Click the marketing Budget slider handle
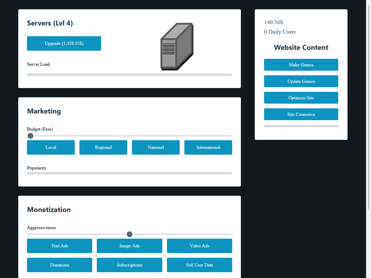371x278 pixels. pyautogui.click(x=30, y=136)
